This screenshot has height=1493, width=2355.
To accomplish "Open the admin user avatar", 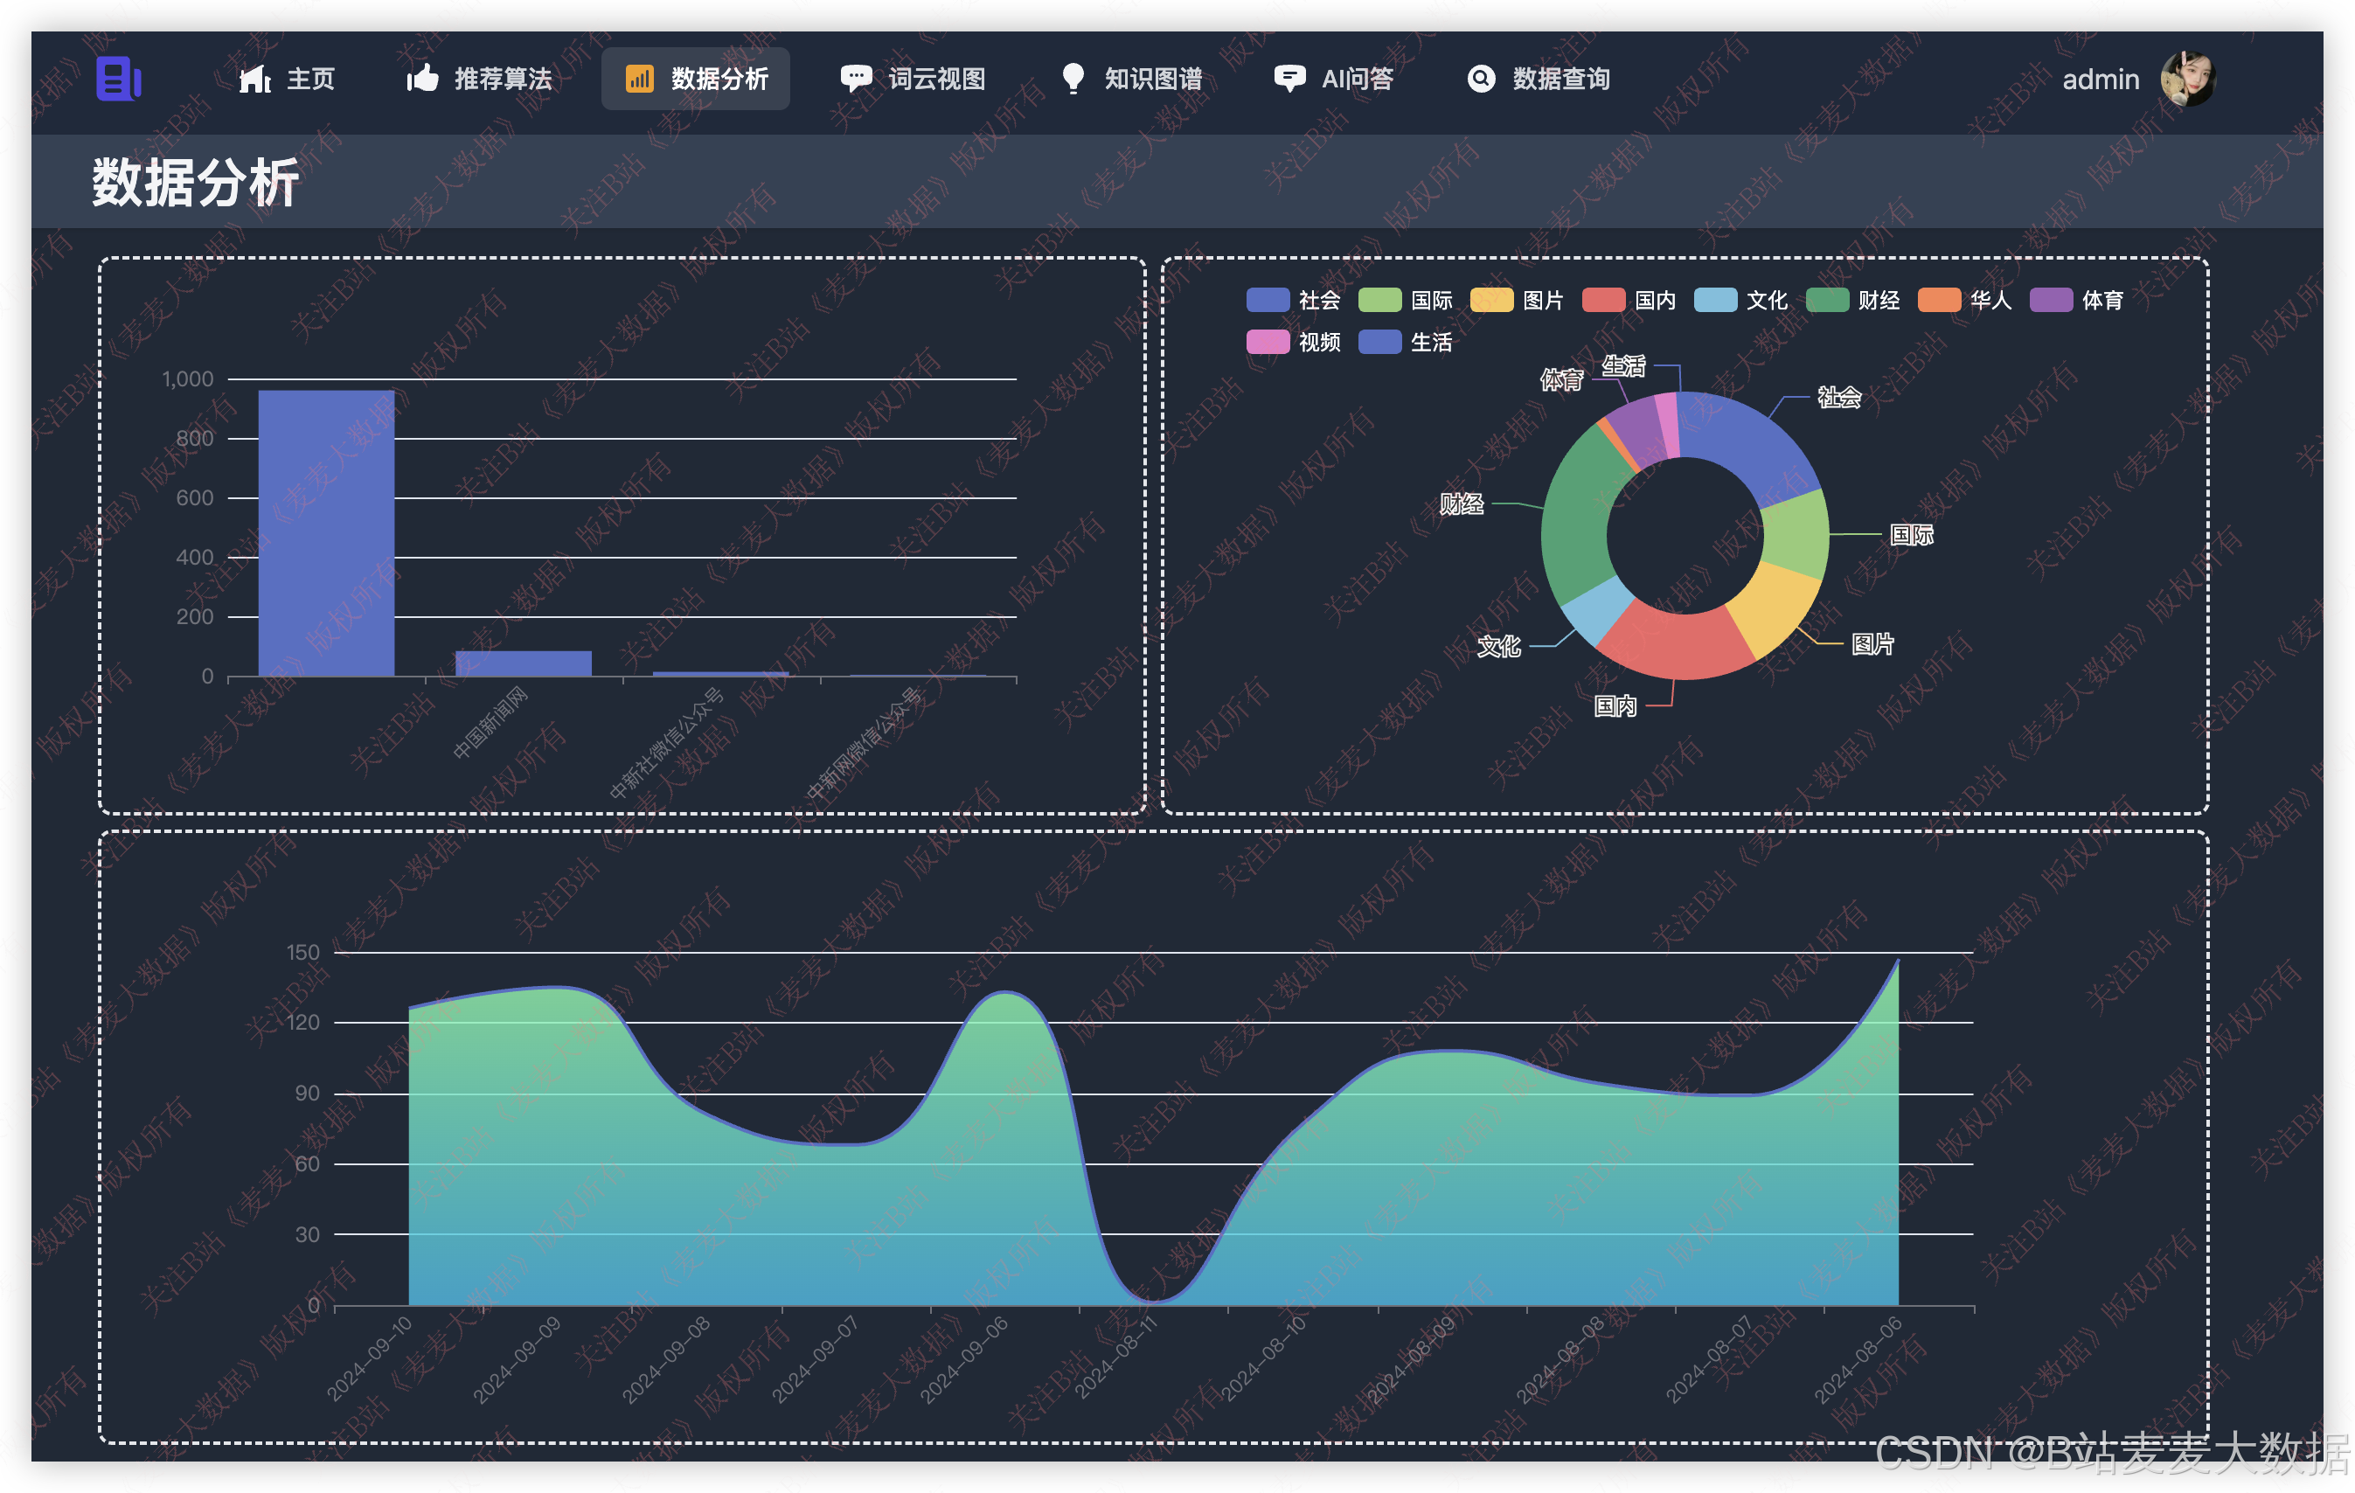I will (x=2187, y=78).
